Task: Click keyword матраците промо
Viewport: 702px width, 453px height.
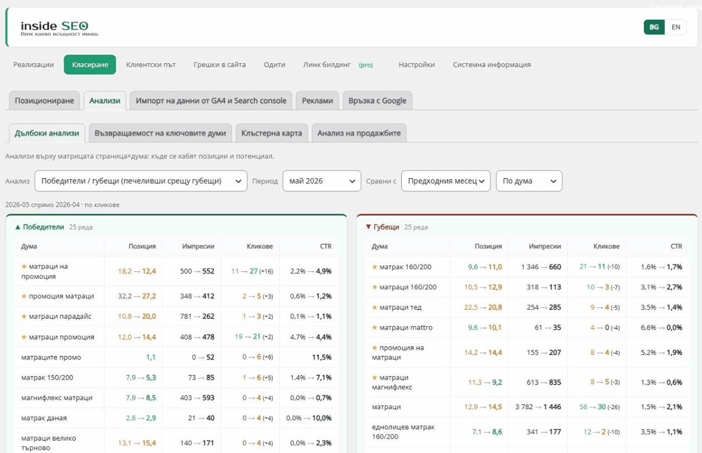Action: tap(51, 357)
